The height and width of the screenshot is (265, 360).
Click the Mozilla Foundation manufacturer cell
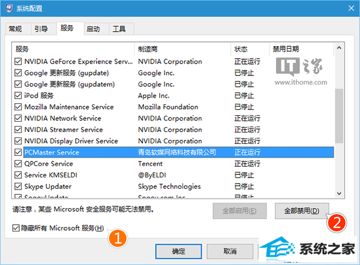click(168, 107)
